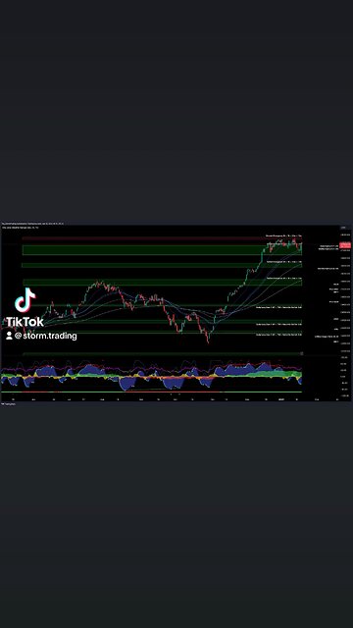Click the red current price label on the price axis

click(x=345, y=245)
